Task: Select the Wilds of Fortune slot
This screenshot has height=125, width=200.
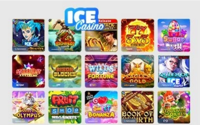Action: point(101,71)
